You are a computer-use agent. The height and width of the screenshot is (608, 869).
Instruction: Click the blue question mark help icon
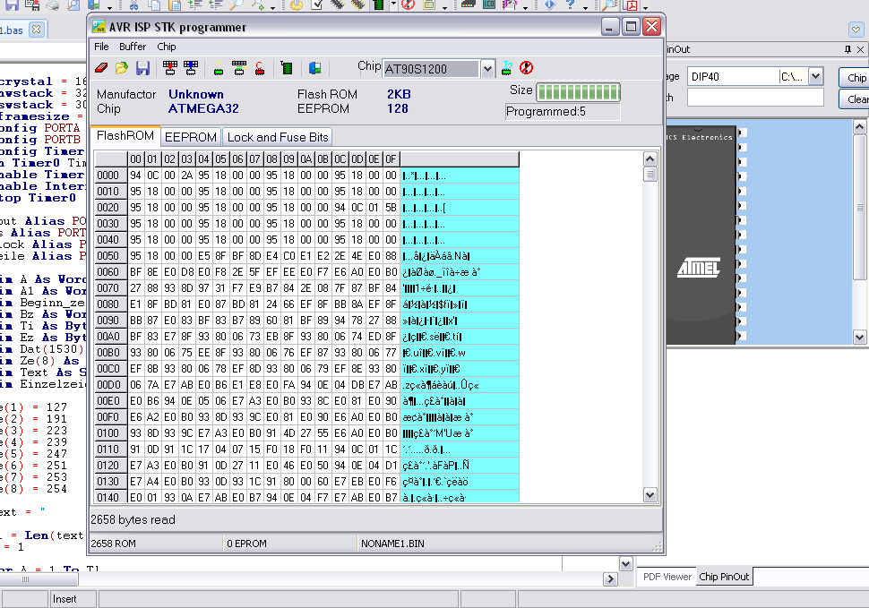pyautogui.click(x=570, y=4)
